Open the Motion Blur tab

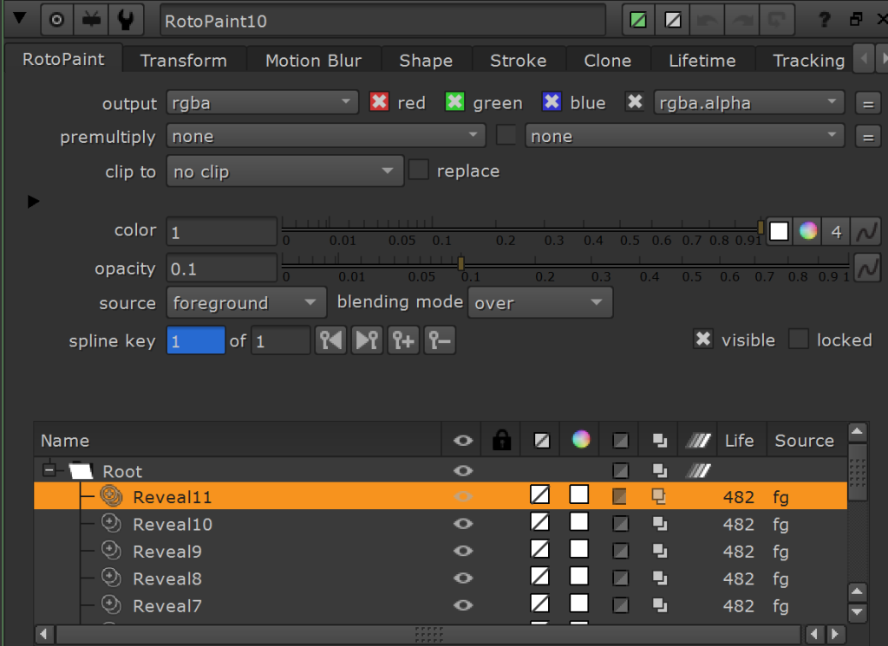click(x=313, y=61)
